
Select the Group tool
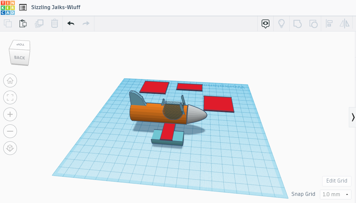coord(297,23)
